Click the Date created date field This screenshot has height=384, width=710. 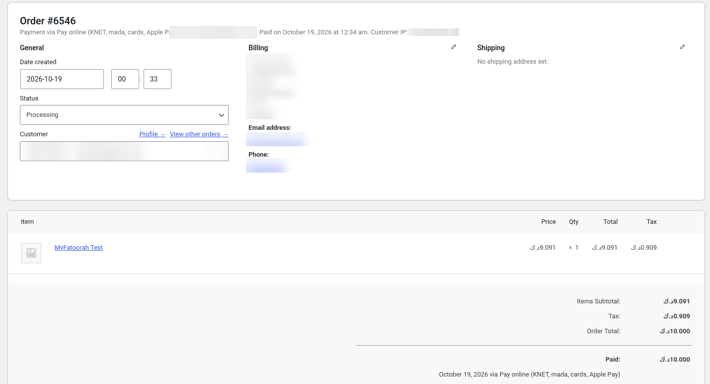pyautogui.click(x=62, y=79)
